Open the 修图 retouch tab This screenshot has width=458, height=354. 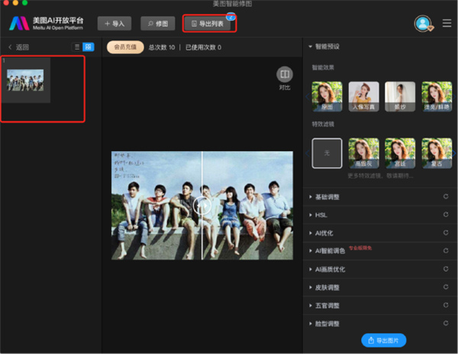158,24
